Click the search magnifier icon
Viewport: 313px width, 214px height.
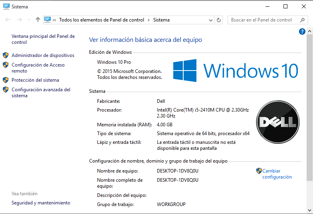pos(303,20)
